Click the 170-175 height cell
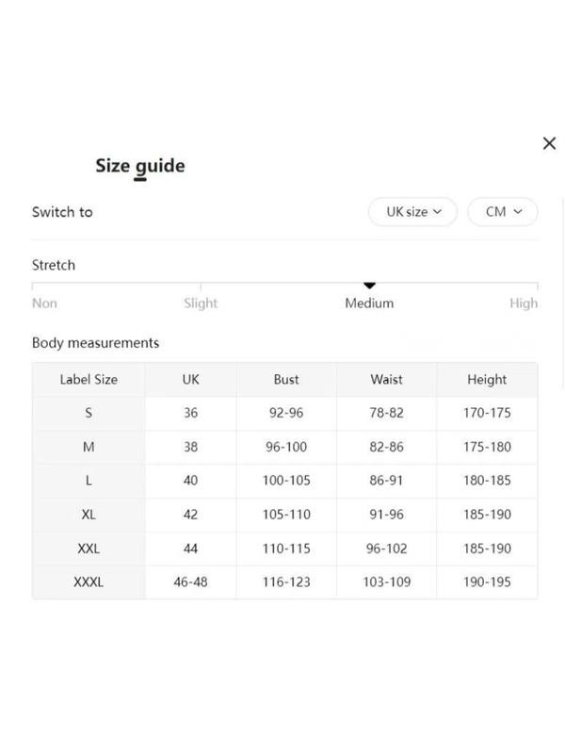This screenshot has height=754, width=565. (487, 413)
